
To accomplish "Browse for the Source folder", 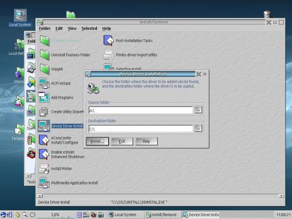I will [198, 110].
